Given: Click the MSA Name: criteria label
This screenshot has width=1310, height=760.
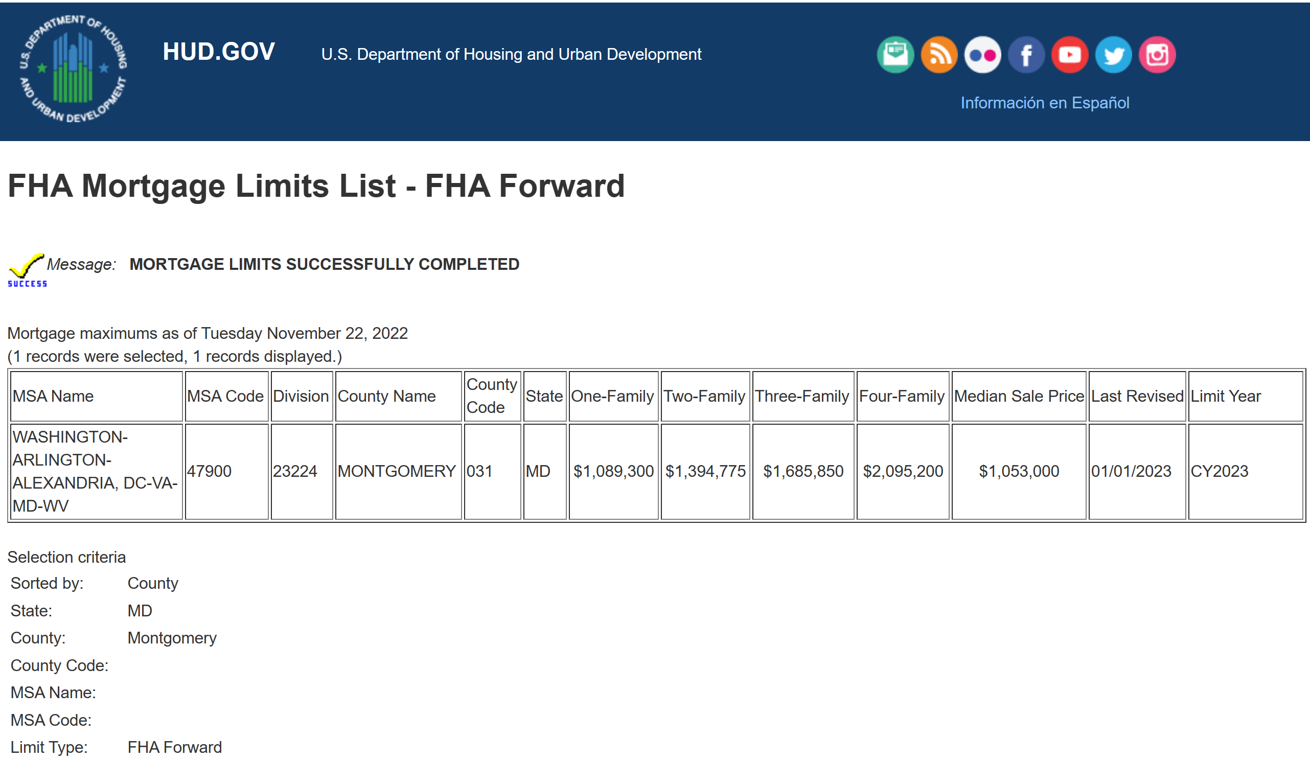Looking at the screenshot, I should [x=53, y=693].
